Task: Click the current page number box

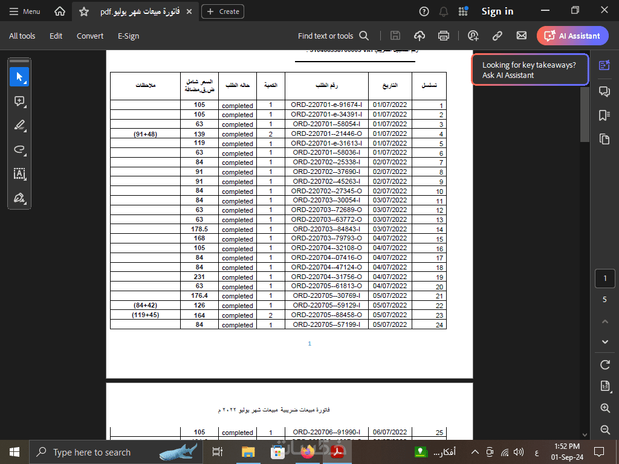Action: tap(604, 279)
